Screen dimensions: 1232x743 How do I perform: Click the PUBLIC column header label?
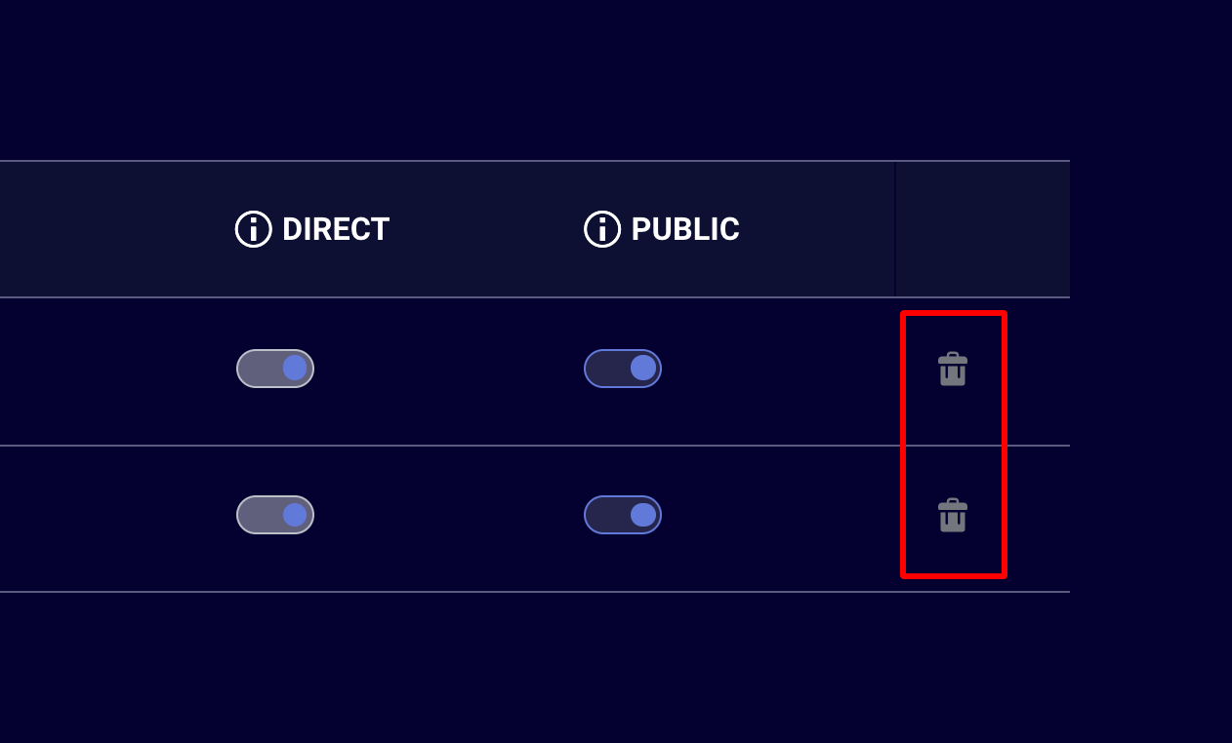tap(685, 229)
